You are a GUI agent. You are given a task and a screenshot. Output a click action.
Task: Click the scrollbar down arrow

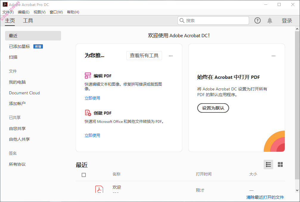297,190
